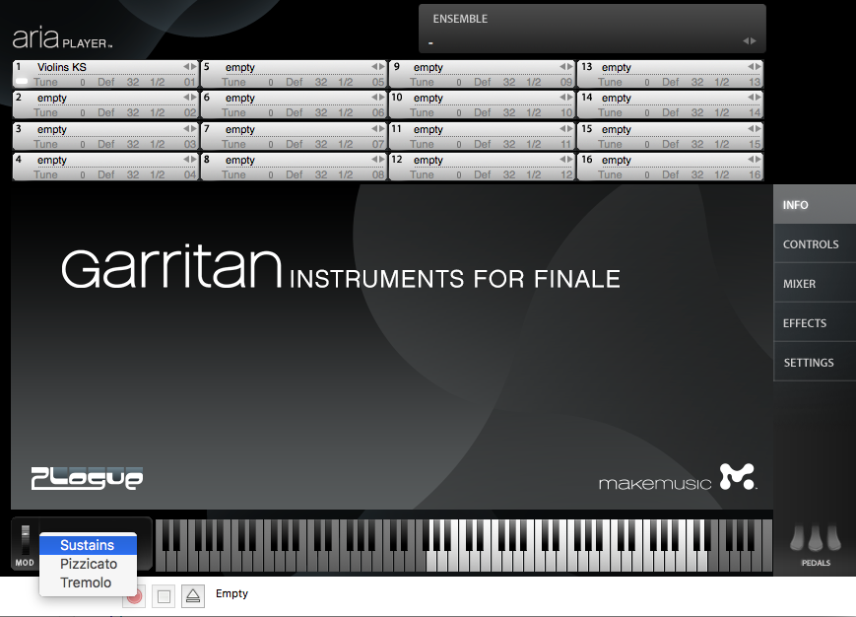Click previous-instrument arrow on slot 9
856x617 pixels.
click(562, 67)
